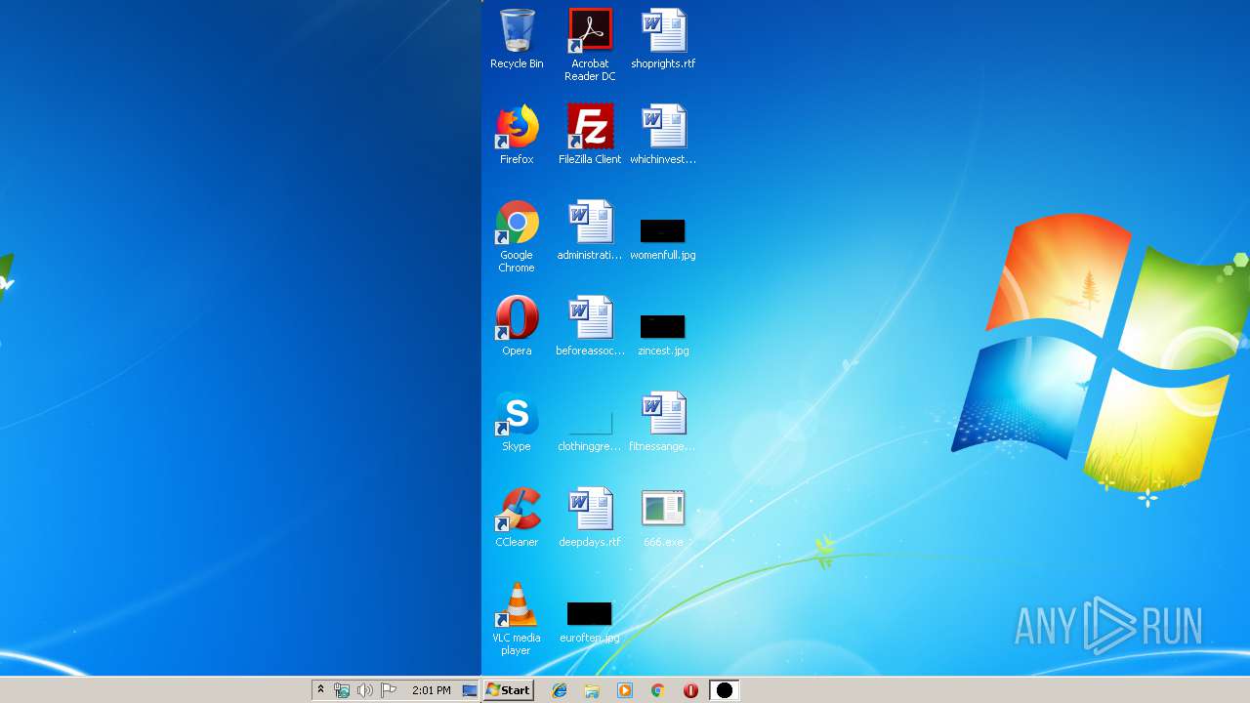Screen dimensions: 1250x703
Task: Launch Firefox from the desktop
Action: (x=517, y=135)
